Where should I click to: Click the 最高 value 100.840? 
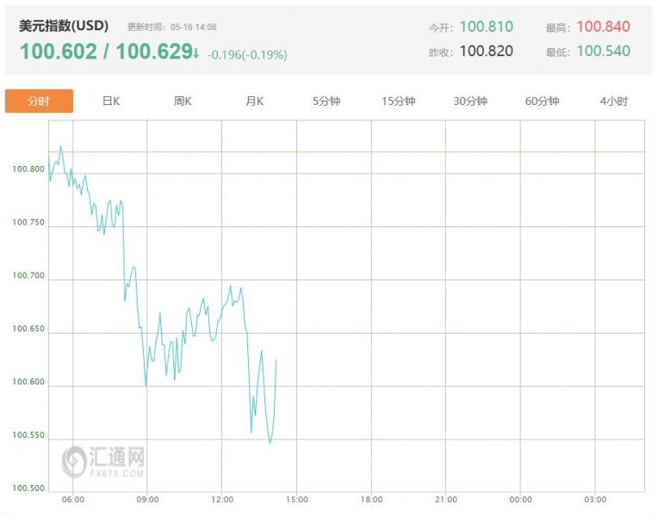pyautogui.click(x=603, y=27)
